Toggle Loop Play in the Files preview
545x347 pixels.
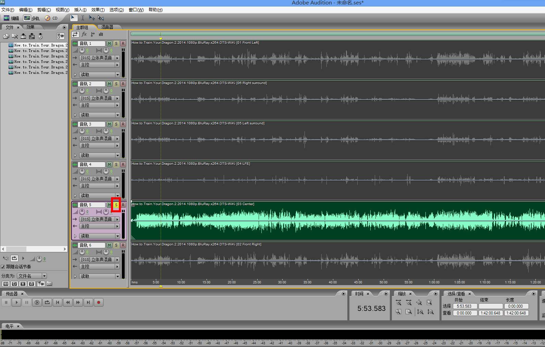coord(14,258)
